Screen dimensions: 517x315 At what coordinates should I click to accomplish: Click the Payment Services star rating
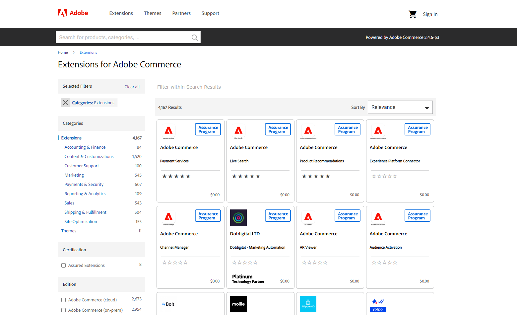176,176
